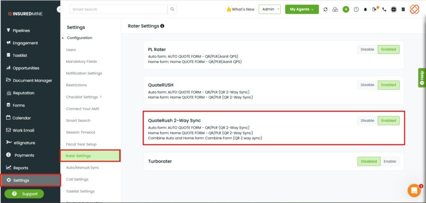Image resolution: width=426 pixels, height=203 pixels.
Task: Click the phone call icon
Action: (x=384, y=9)
